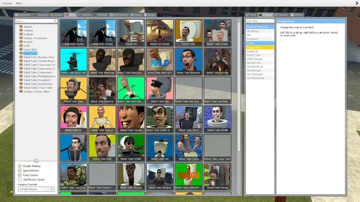Viewport: 360px width, 202px height.
Task: Select the Skibidi Toilet Octopus icon
Action: [160, 177]
